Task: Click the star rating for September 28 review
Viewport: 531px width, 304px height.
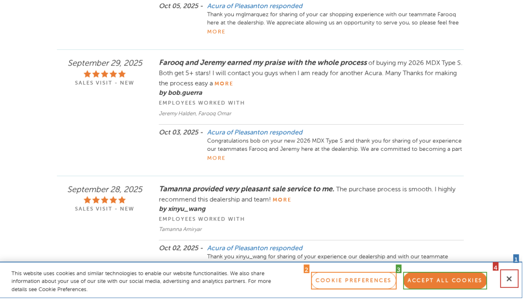Action: click(105, 200)
